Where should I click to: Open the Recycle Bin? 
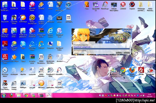click(x=5, y=19)
